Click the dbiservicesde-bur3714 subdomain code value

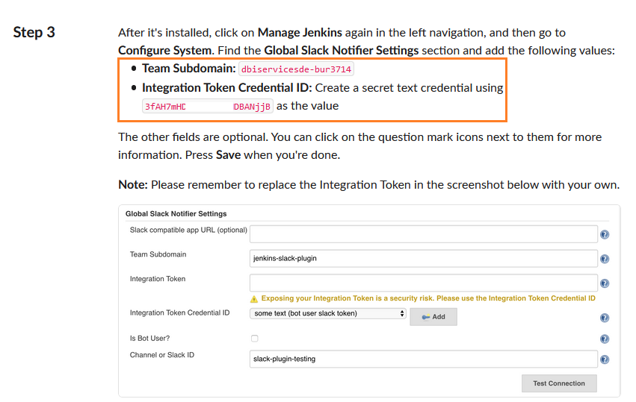click(x=296, y=69)
